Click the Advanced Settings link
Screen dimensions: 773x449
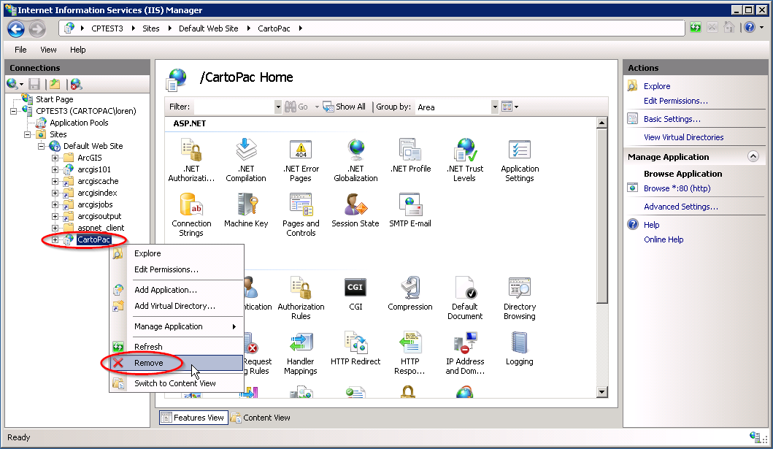(x=681, y=207)
